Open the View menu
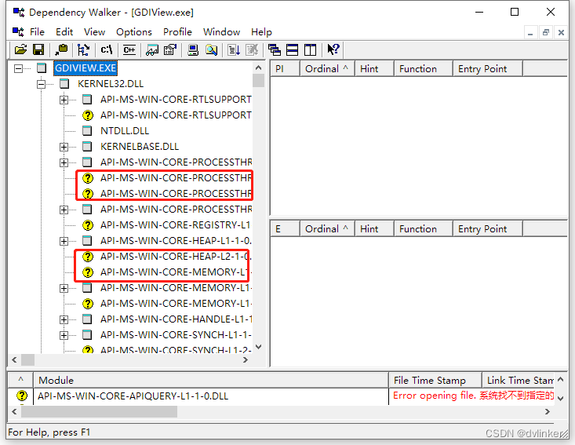Viewport: 575px width, 445px height. coord(94,32)
